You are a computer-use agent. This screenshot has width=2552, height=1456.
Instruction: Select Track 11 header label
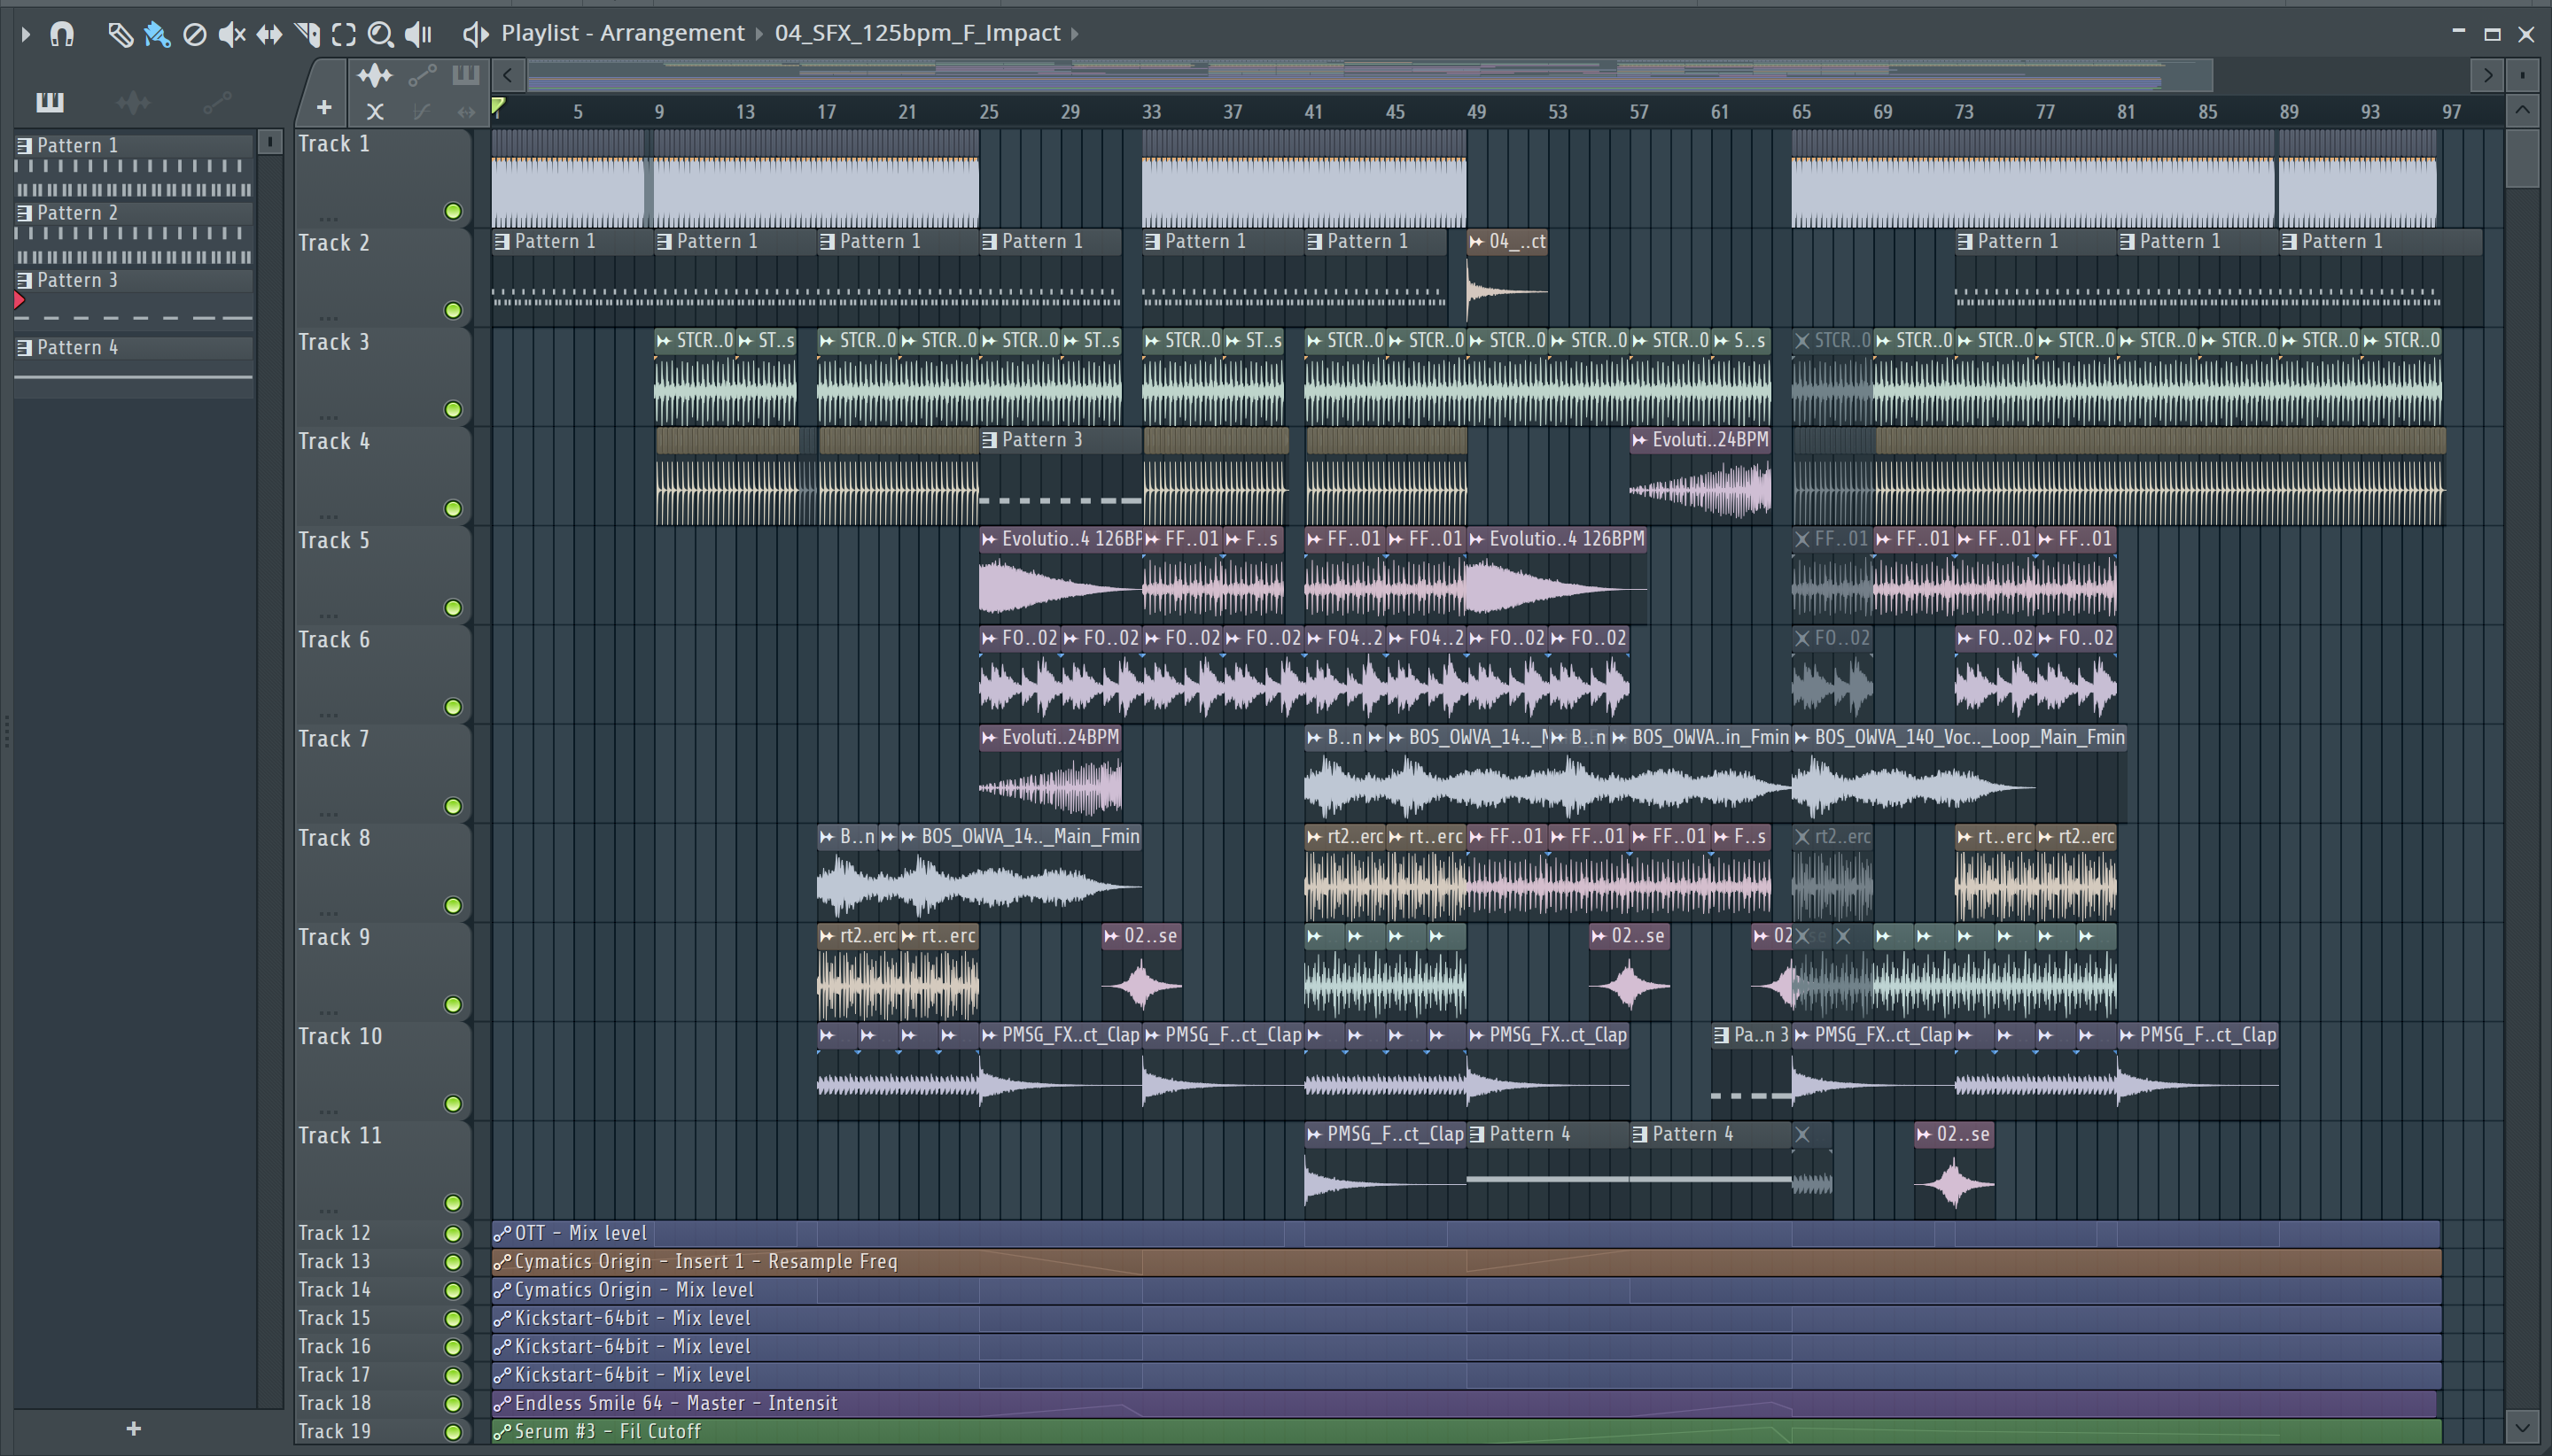pyautogui.click(x=340, y=1135)
